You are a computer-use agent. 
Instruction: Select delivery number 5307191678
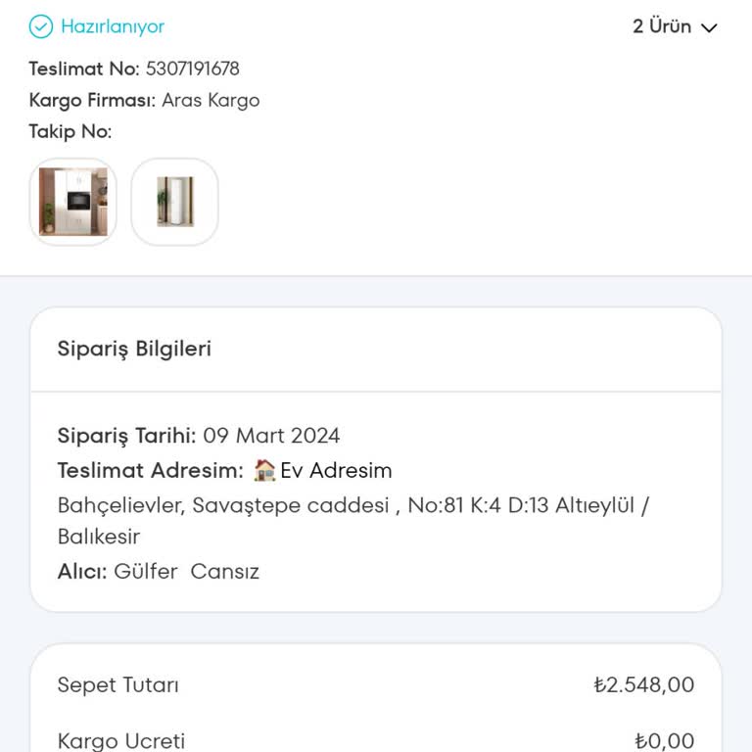click(192, 69)
